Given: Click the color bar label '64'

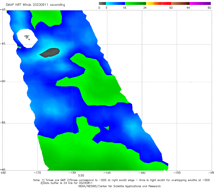Looking at the screenshot, I should point(188,8).
